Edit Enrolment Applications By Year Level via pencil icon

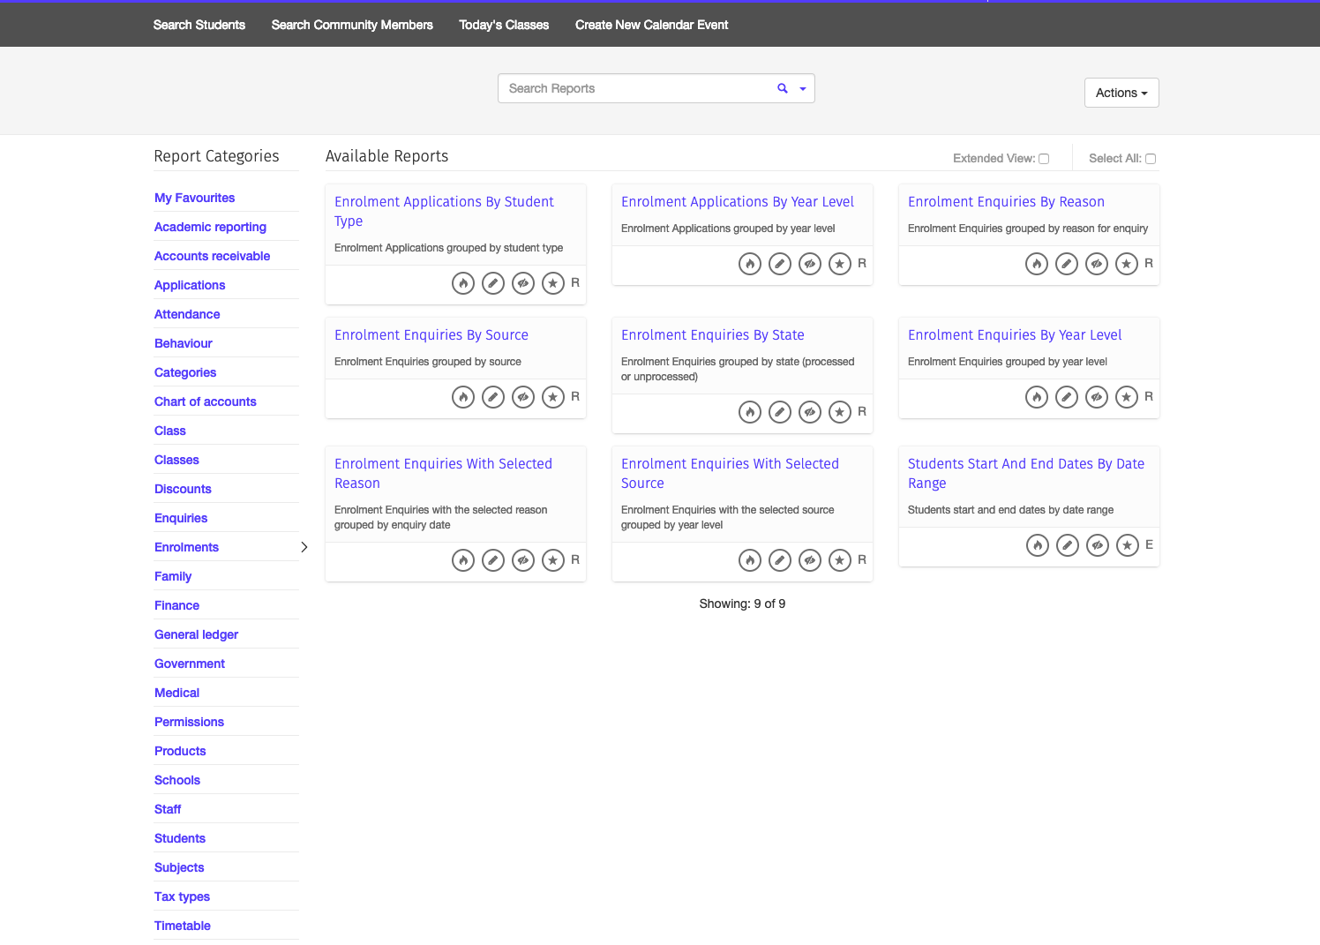[x=780, y=264]
